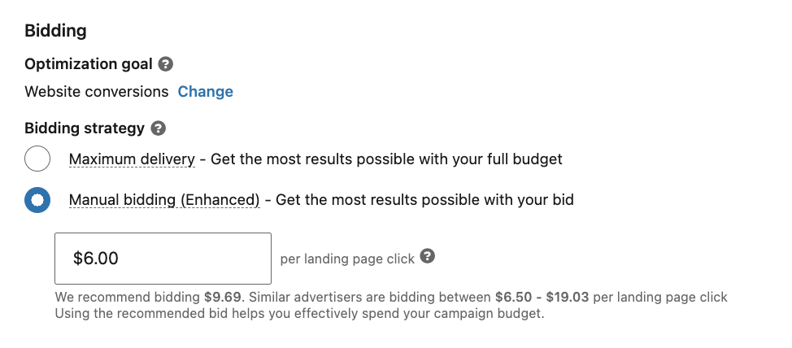The height and width of the screenshot is (348, 792).
Task: Click the 'Using the recommended bid helps' note
Action: click(299, 314)
